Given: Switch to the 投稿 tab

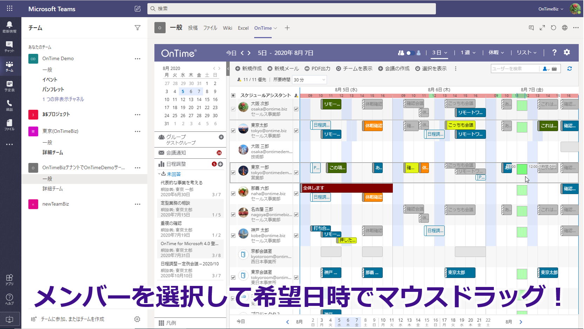Looking at the screenshot, I should (x=193, y=28).
